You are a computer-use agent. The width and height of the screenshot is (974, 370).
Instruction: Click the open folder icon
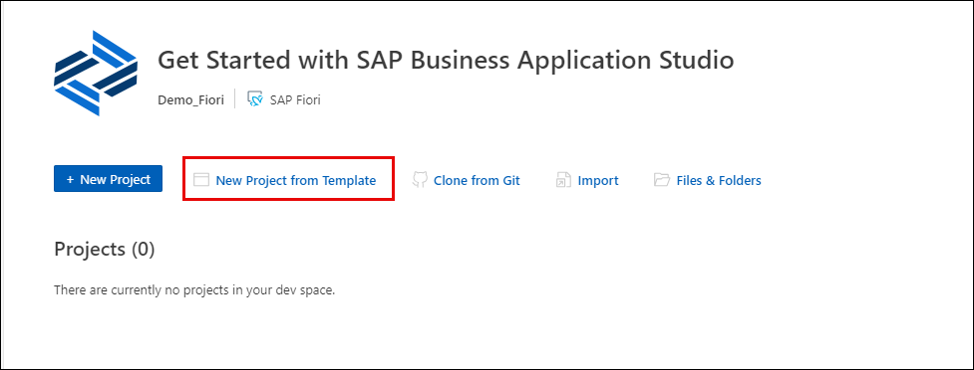[x=662, y=180]
